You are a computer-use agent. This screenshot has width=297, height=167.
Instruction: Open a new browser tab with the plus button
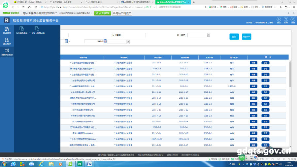click(x=194, y=2)
